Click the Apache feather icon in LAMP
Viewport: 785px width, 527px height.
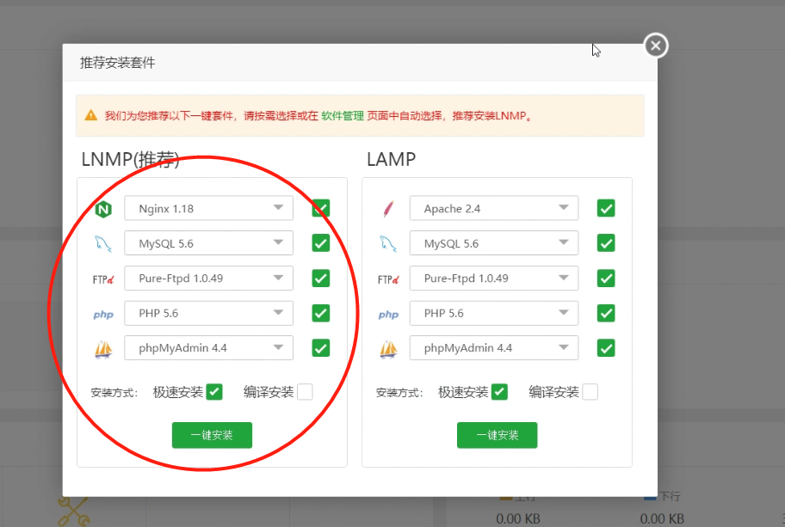pyautogui.click(x=388, y=209)
